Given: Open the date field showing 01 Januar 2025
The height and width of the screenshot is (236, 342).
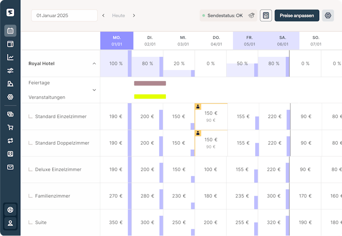Looking at the screenshot, I should click(64, 16).
